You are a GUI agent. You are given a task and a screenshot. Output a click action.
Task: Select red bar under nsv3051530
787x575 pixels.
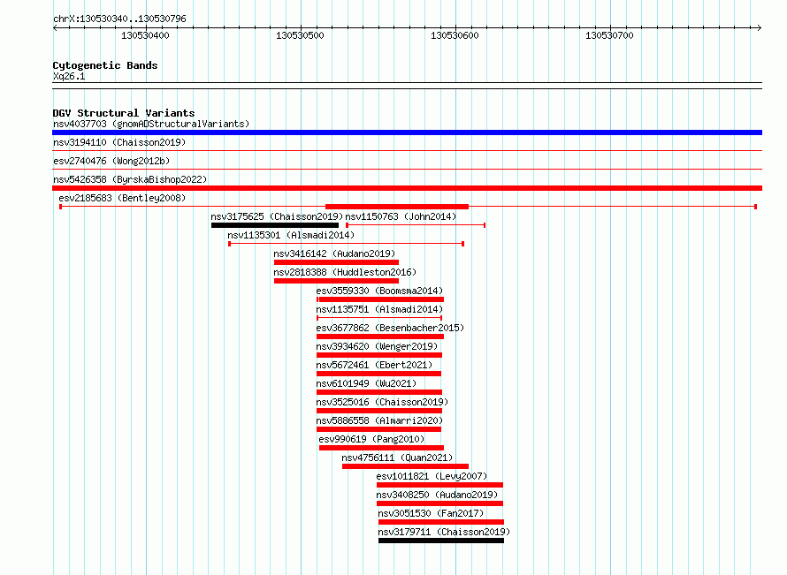[x=441, y=522]
